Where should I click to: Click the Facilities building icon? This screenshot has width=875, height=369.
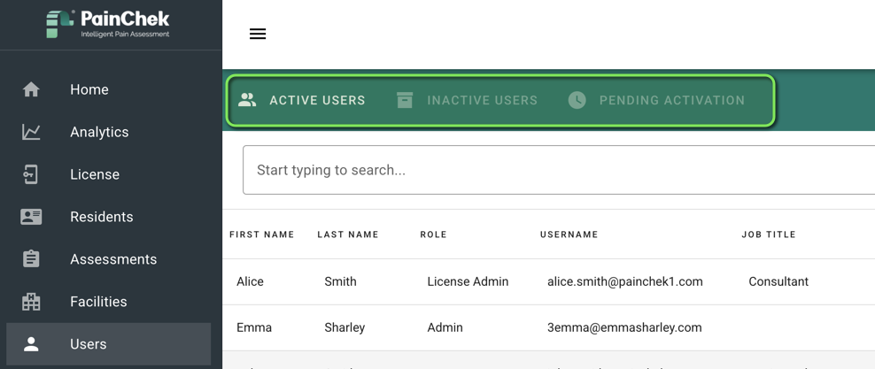pos(31,302)
